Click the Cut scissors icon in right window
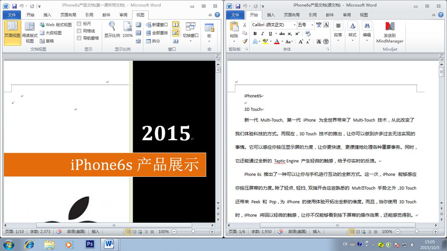 click(x=244, y=25)
